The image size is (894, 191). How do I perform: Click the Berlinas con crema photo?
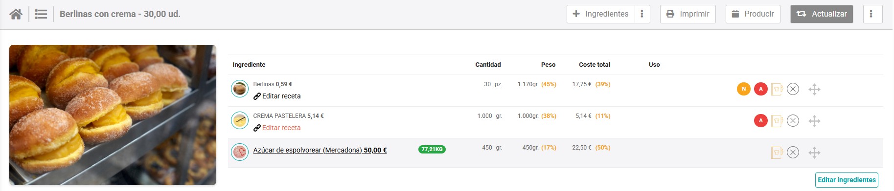click(113, 115)
